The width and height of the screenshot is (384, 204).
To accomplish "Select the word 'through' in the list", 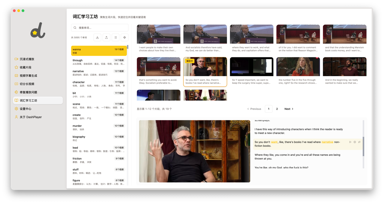I will pos(99,62).
